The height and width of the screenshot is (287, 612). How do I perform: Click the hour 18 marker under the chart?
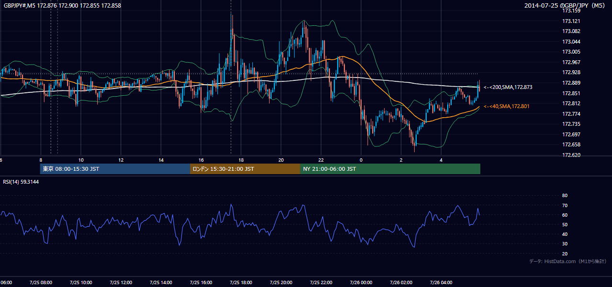click(x=241, y=160)
